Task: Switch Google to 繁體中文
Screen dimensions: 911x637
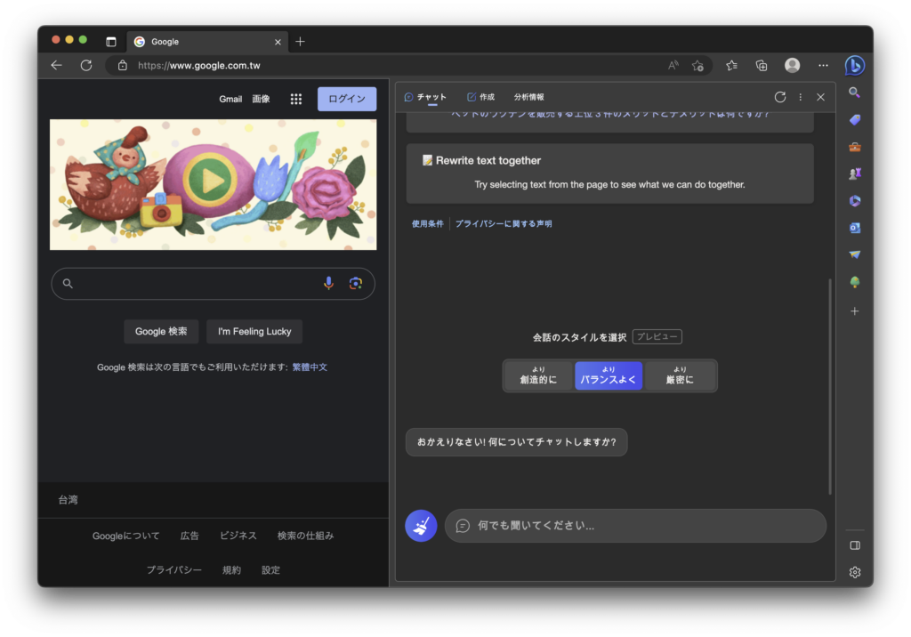Action: pos(310,367)
